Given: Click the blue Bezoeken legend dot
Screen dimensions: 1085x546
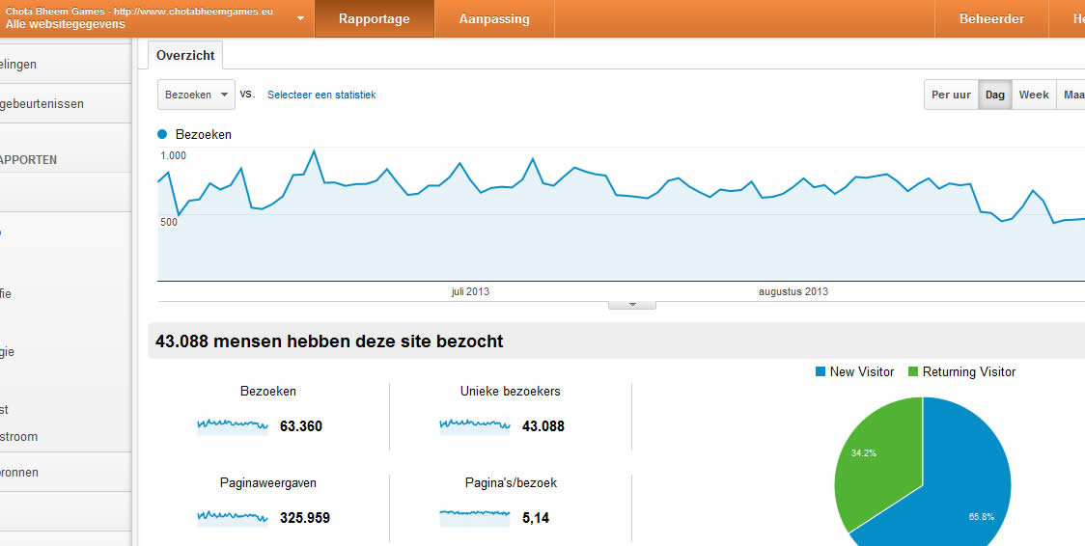Looking at the screenshot, I should point(162,134).
